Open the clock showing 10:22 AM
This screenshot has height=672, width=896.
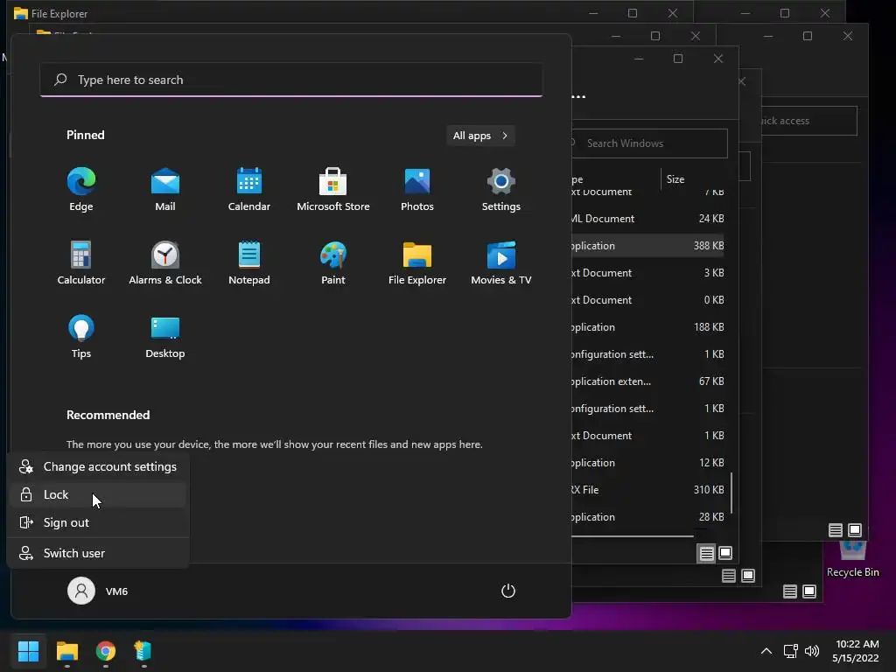(856, 651)
